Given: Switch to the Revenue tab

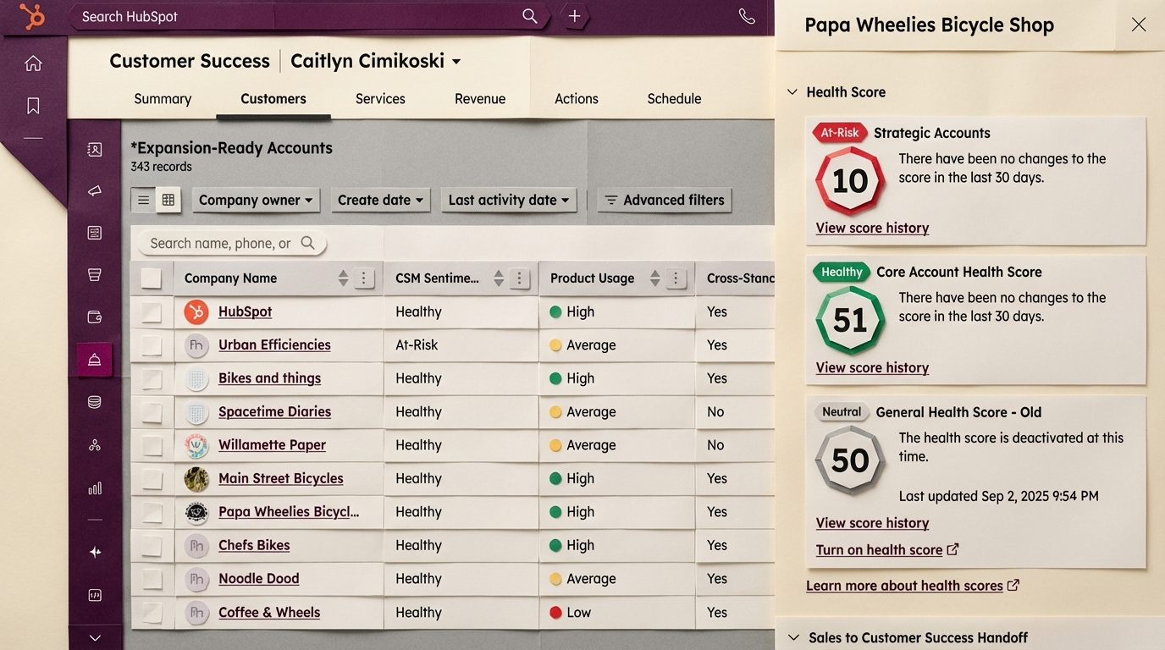Looking at the screenshot, I should (x=479, y=99).
